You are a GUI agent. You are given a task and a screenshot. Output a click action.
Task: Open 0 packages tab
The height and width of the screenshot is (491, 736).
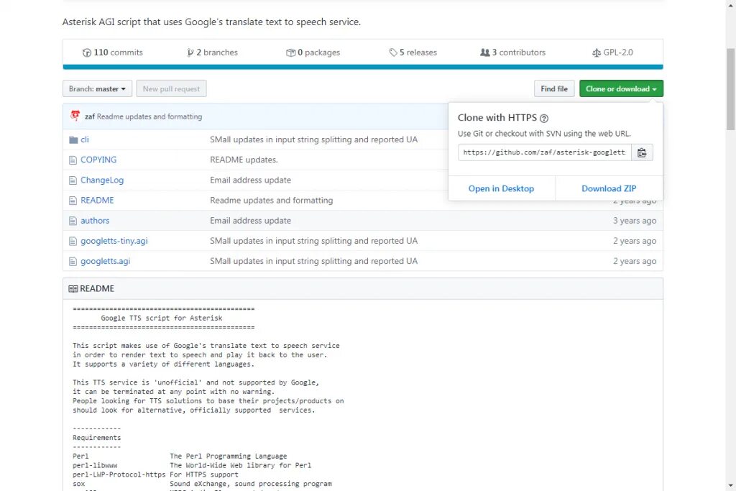313,52
